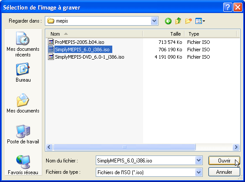
Task: Click the Annuler button
Action: click(x=224, y=172)
